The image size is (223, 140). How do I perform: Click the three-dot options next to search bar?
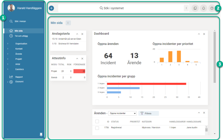pos(186,8)
